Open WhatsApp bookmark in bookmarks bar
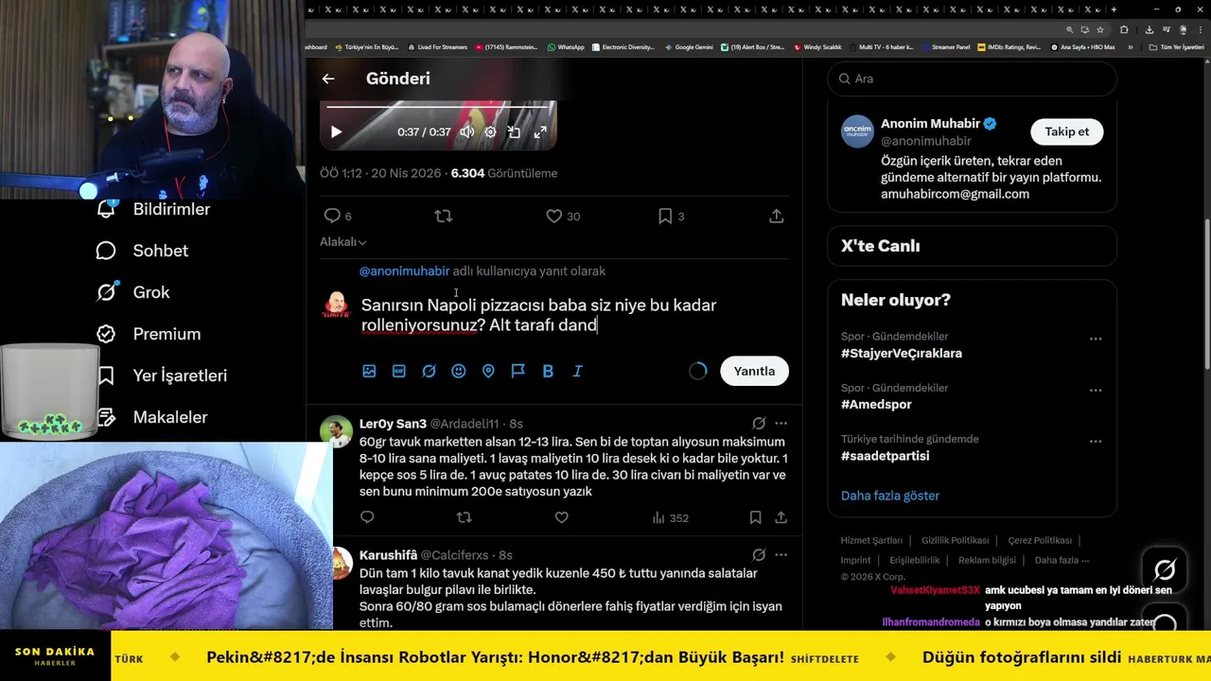The height and width of the screenshot is (681, 1211). (566, 46)
